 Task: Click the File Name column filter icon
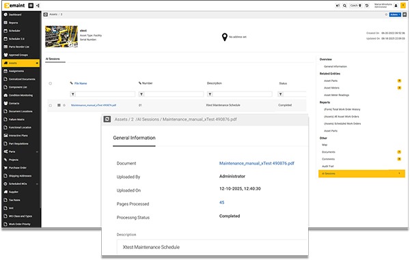click(73, 94)
